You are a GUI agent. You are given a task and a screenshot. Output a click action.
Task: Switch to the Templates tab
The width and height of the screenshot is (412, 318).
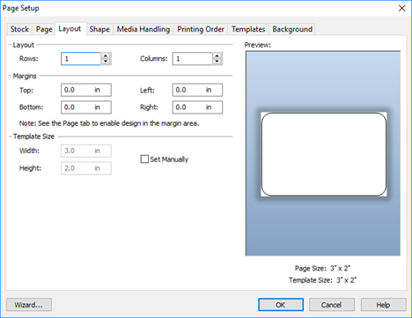248,29
